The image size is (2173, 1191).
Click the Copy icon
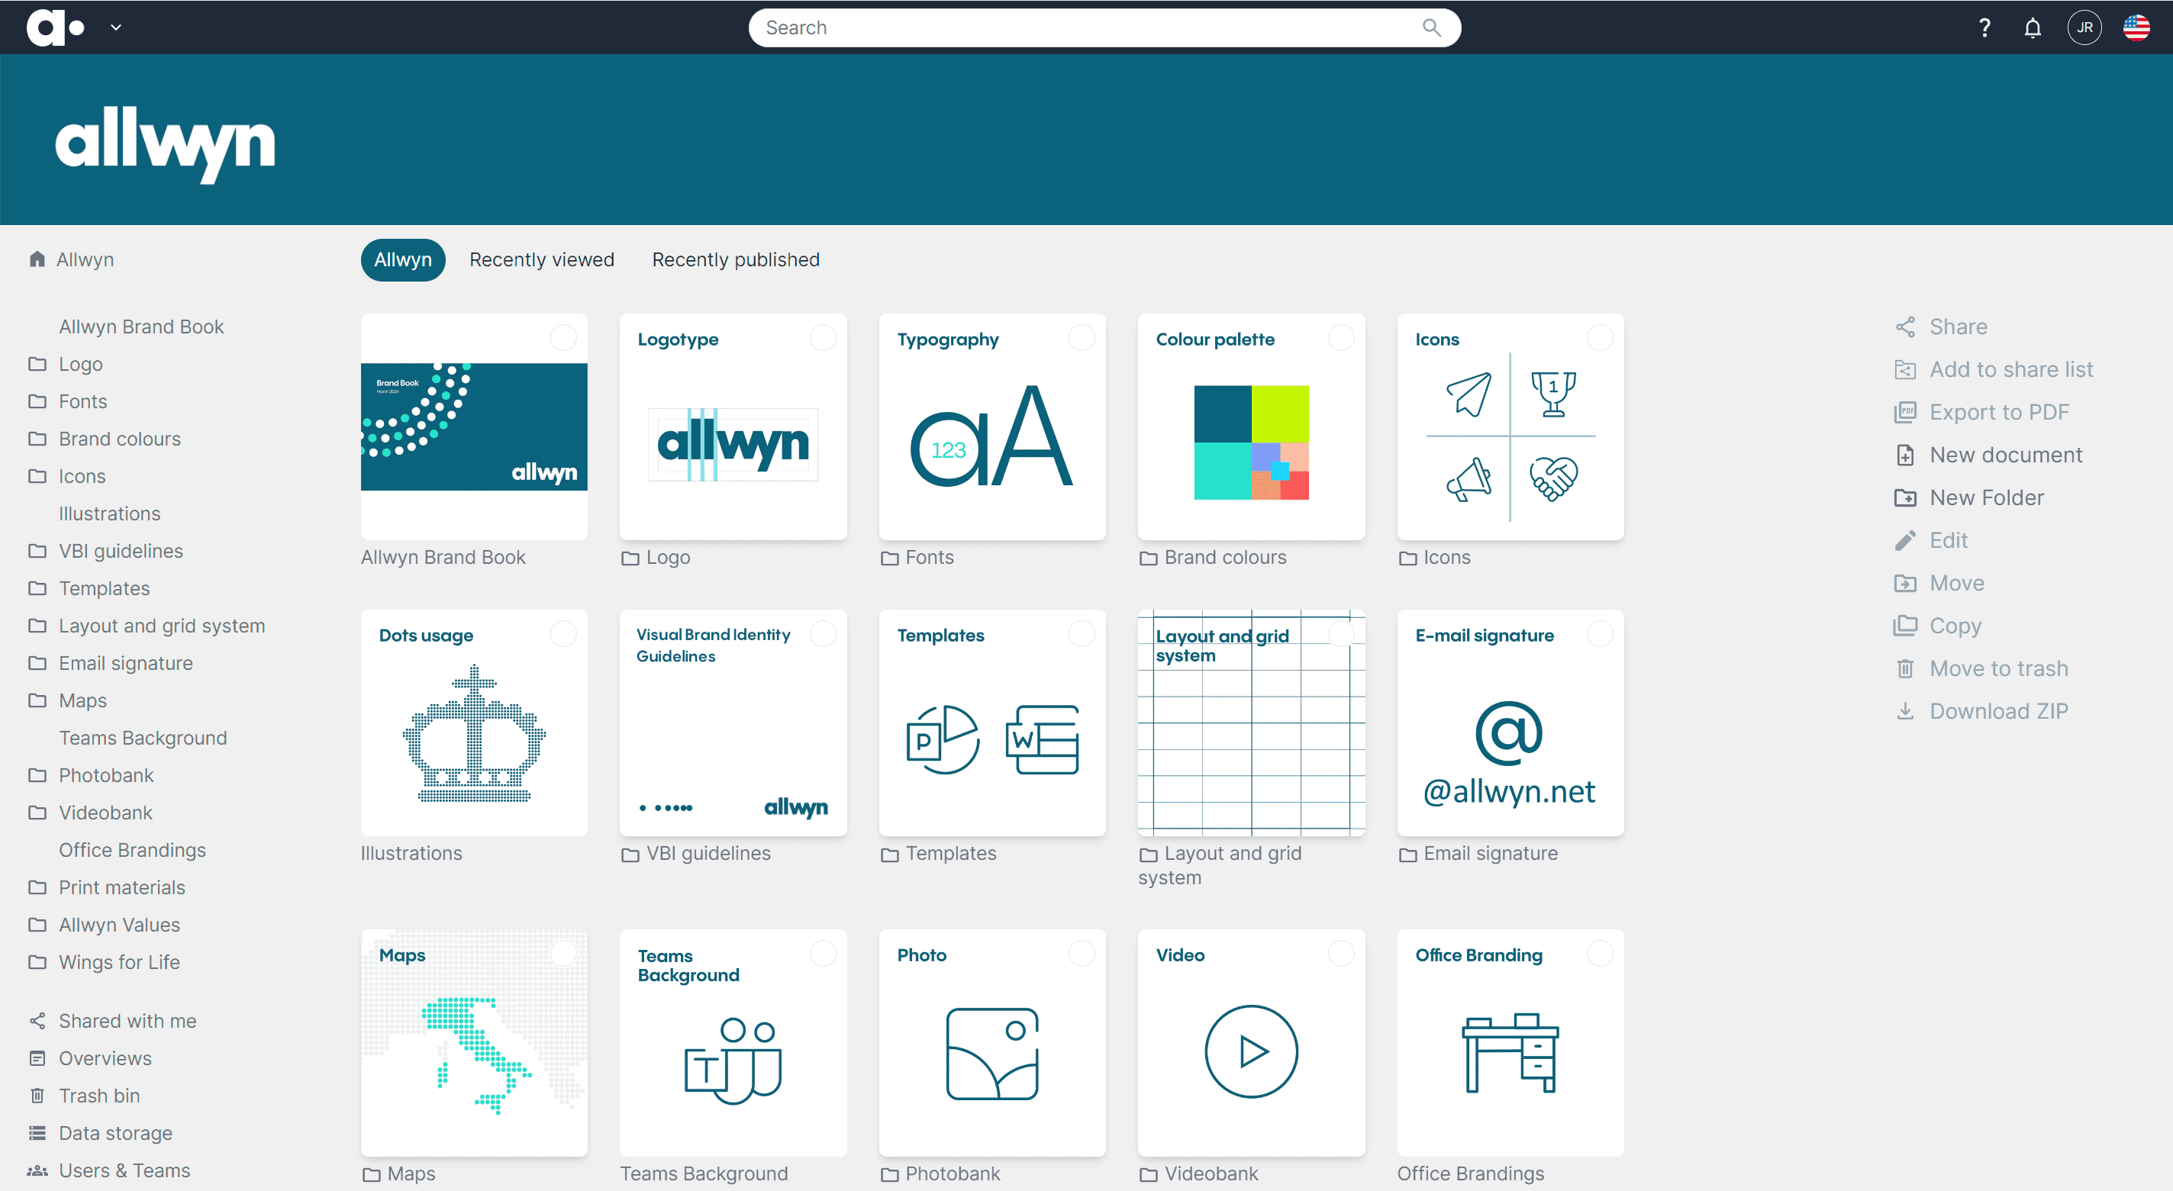pos(1905,626)
